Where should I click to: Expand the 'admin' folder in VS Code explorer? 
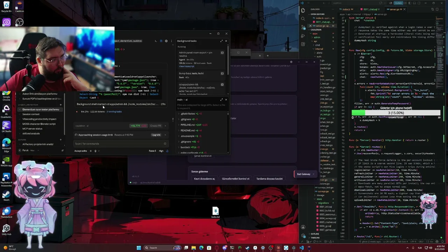pyautogui.click(x=316, y=37)
